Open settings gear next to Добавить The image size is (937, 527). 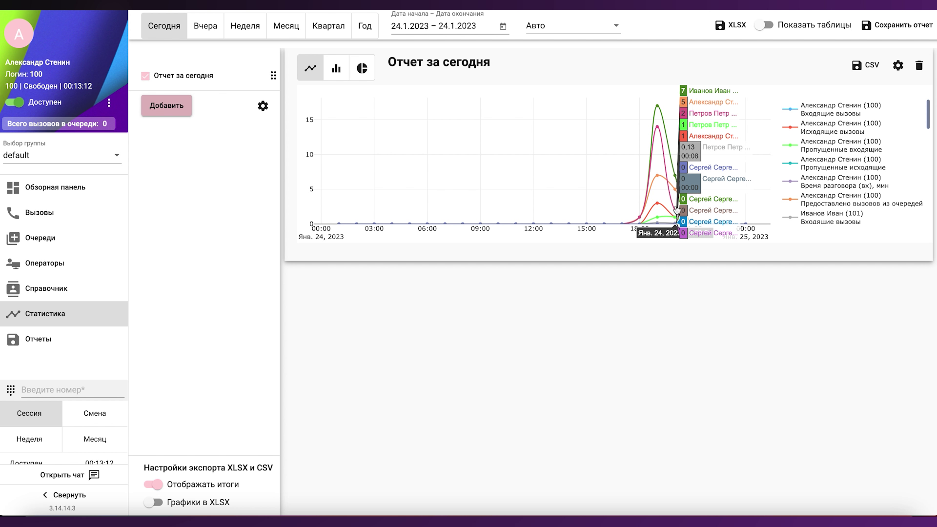coord(263,106)
